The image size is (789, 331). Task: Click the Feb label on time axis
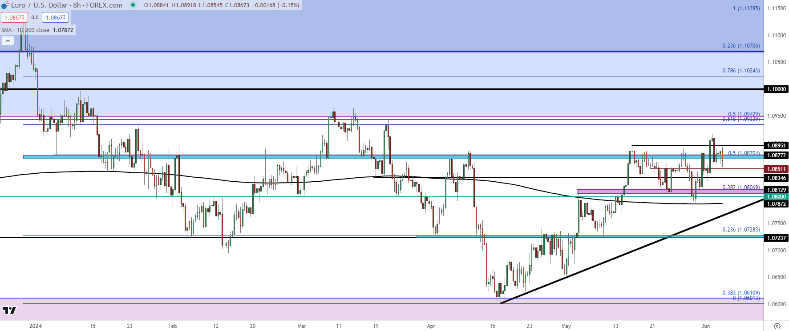point(173,326)
